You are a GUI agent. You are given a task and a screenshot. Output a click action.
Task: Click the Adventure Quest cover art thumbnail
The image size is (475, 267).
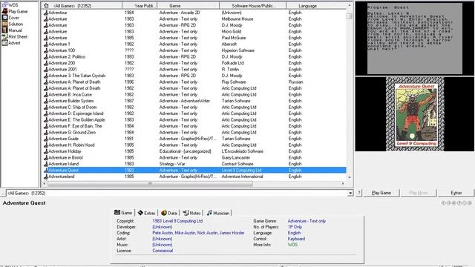[x=415, y=113]
